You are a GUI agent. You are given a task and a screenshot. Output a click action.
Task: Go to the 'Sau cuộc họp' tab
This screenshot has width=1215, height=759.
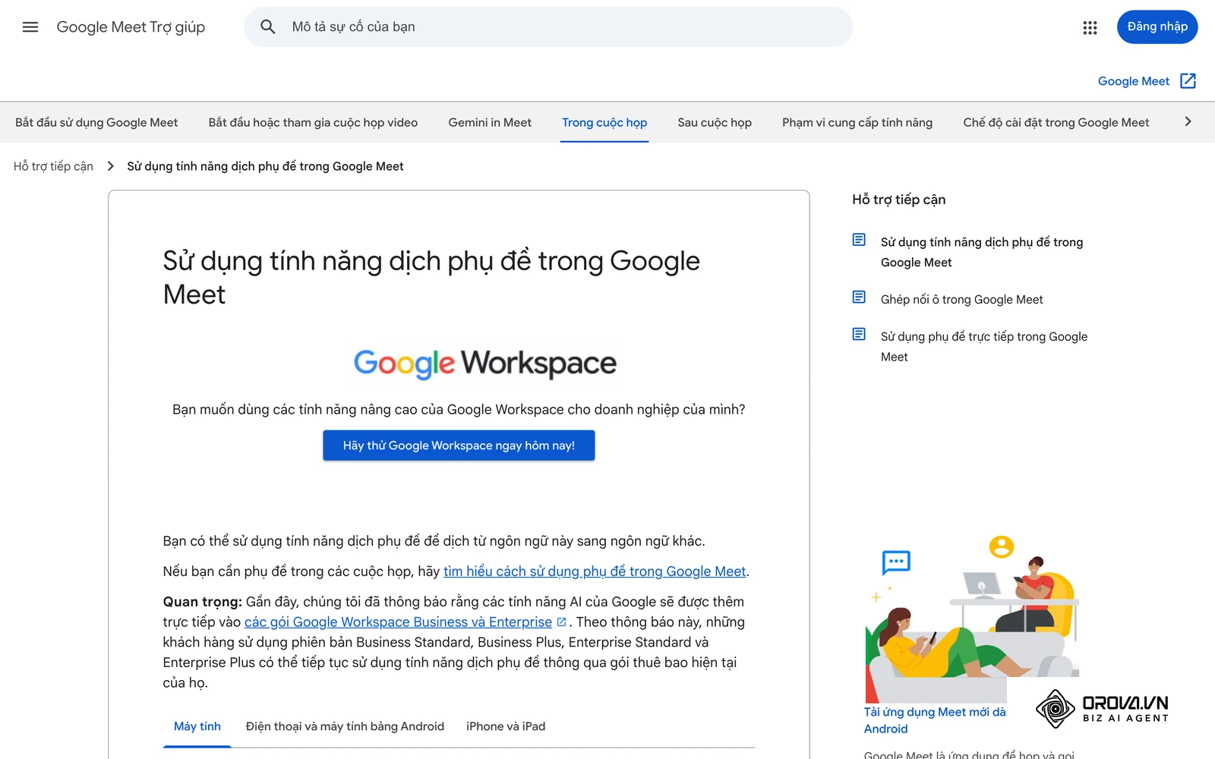click(x=715, y=123)
